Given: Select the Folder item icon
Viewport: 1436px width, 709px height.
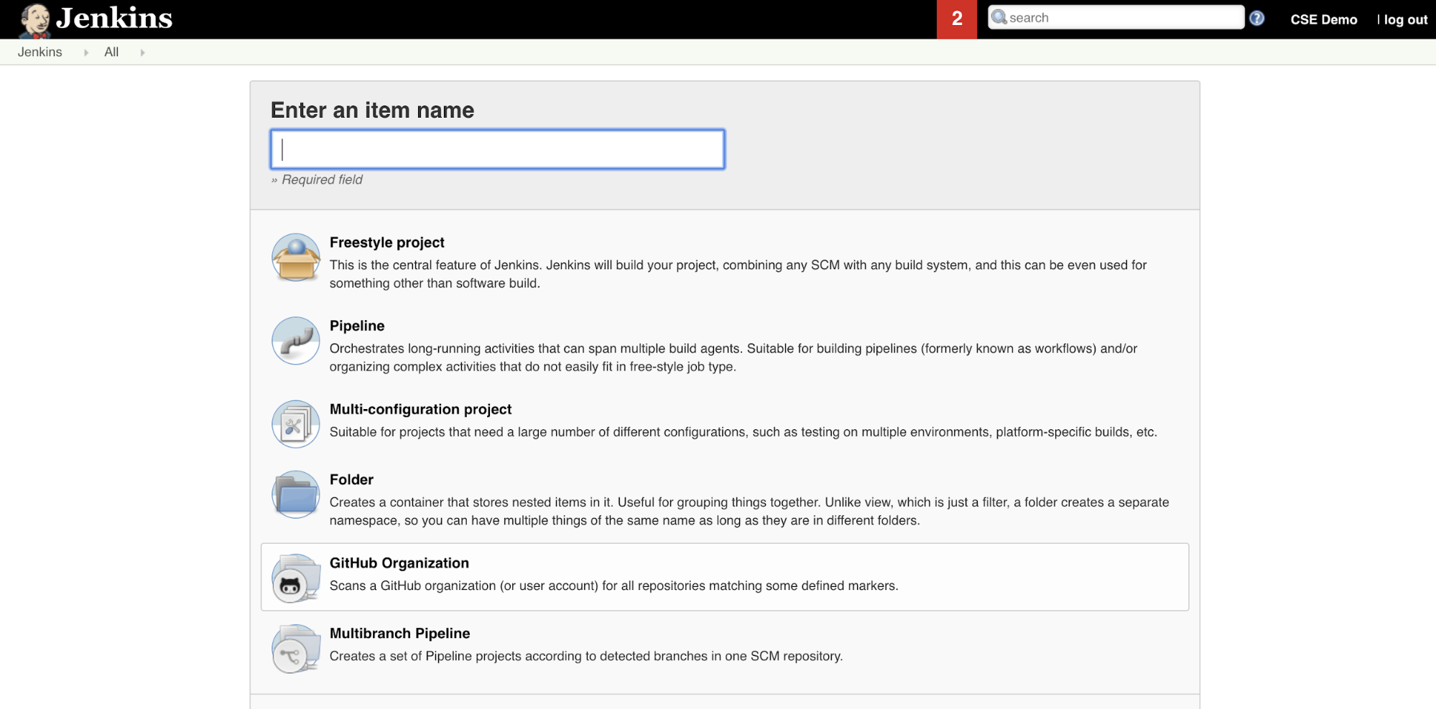Looking at the screenshot, I should tap(295, 494).
